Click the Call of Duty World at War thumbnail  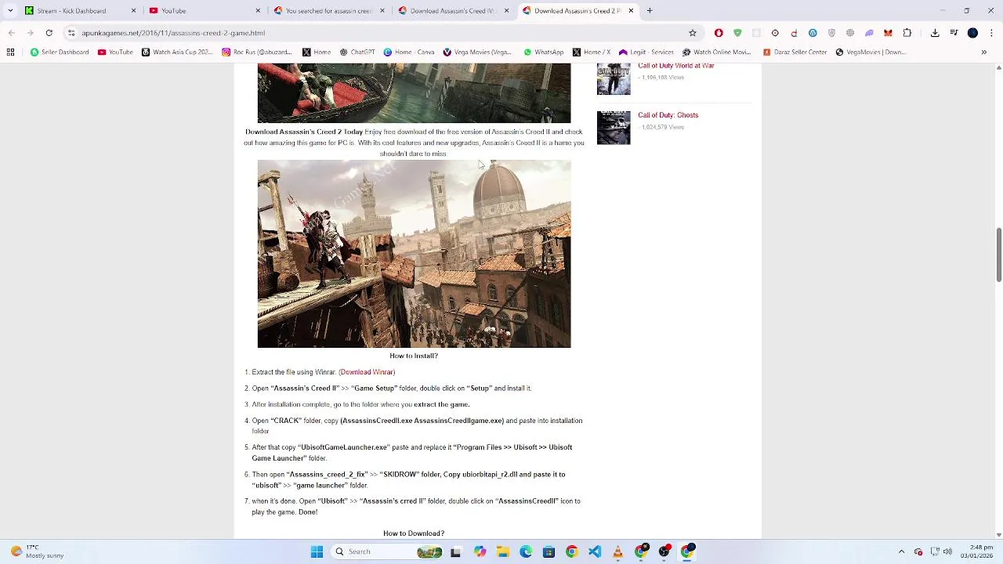(614, 79)
